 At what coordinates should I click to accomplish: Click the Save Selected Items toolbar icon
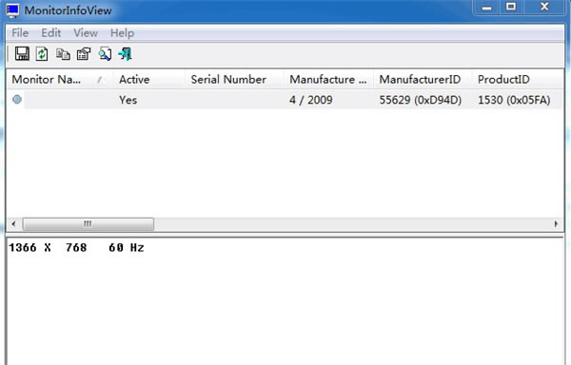click(22, 54)
